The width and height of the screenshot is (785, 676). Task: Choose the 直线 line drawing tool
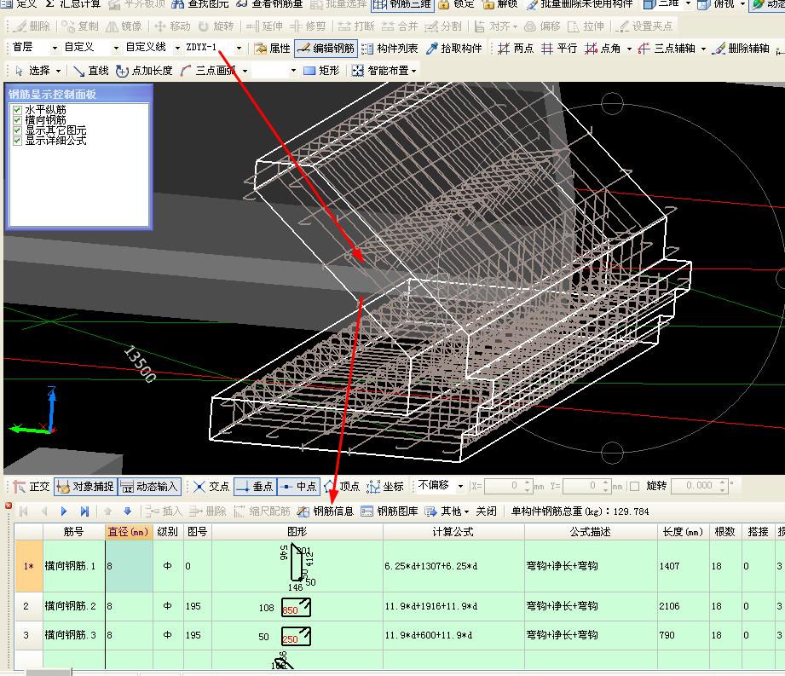click(91, 71)
